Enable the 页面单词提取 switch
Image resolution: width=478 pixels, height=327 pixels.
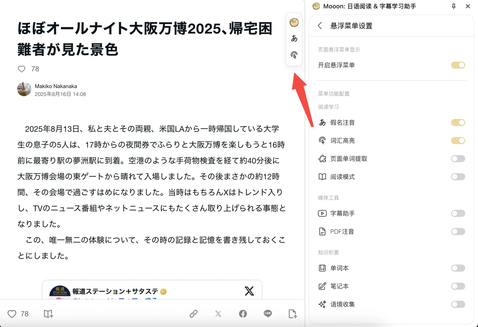[x=458, y=159]
